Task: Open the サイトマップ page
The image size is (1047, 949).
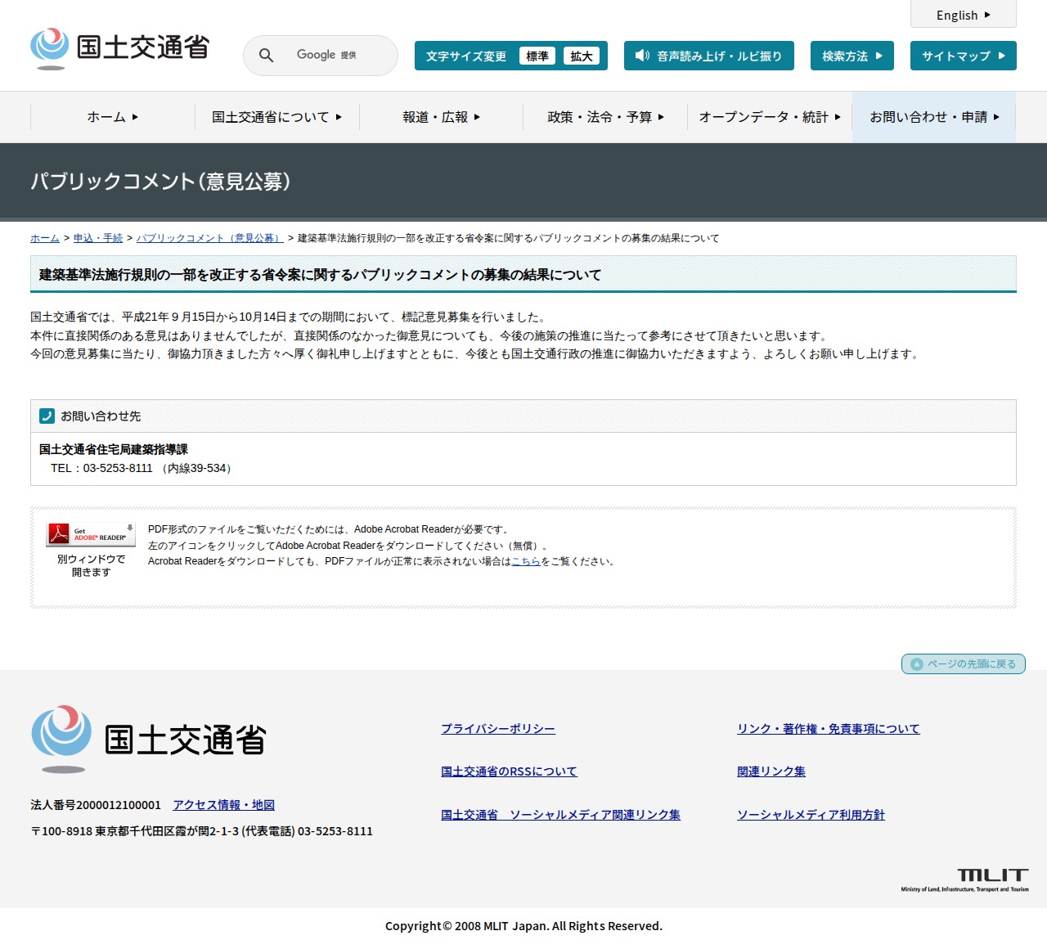Action: coord(963,56)
